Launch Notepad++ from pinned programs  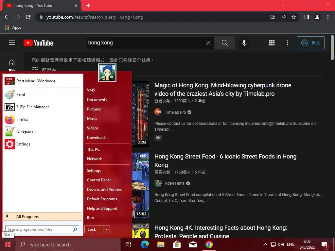pos(43,132)
